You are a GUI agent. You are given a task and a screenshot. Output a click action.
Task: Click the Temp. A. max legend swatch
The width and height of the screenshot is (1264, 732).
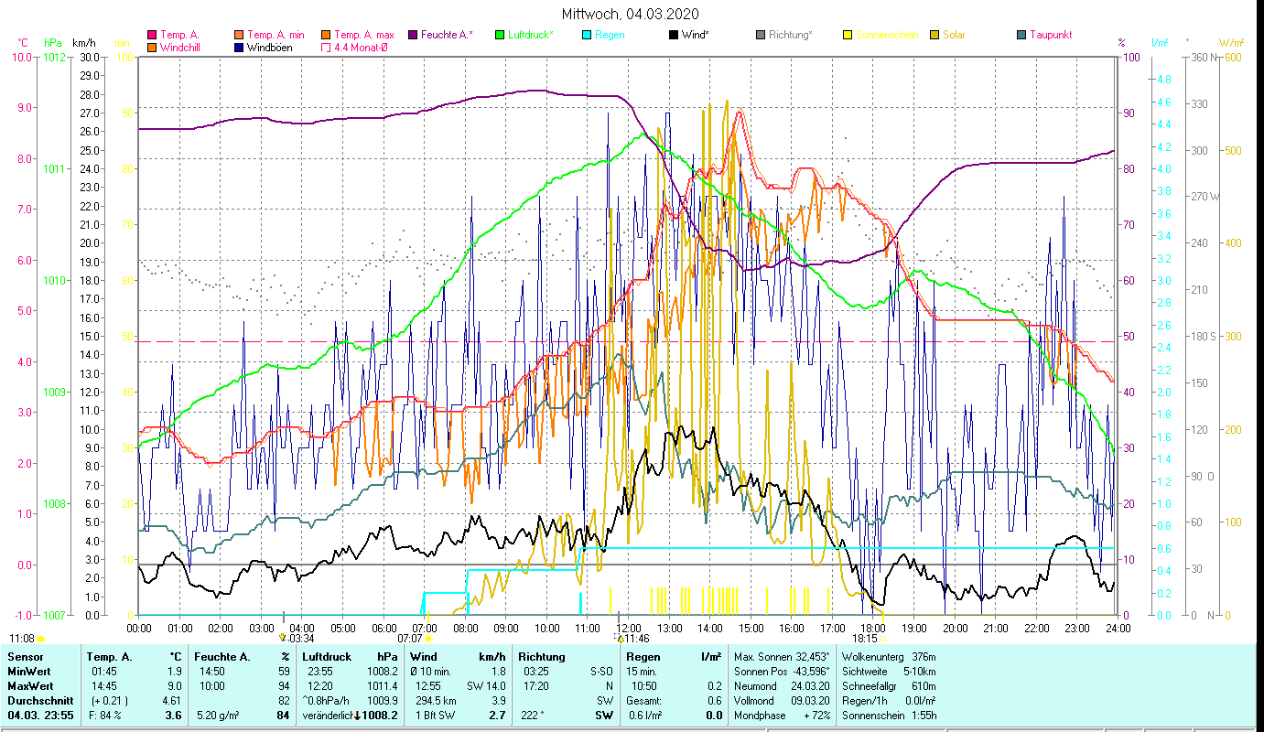324,35
